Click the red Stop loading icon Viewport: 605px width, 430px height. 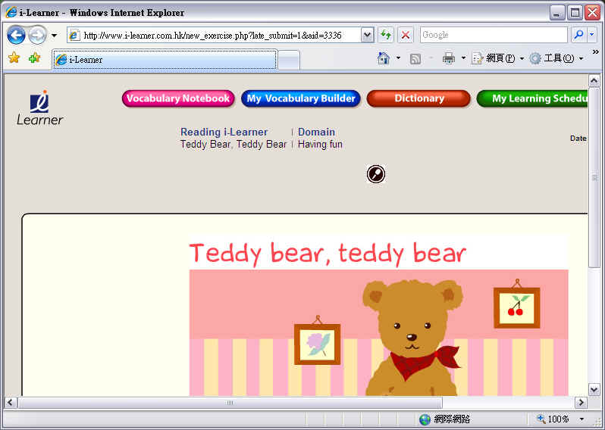pos(406,35)
